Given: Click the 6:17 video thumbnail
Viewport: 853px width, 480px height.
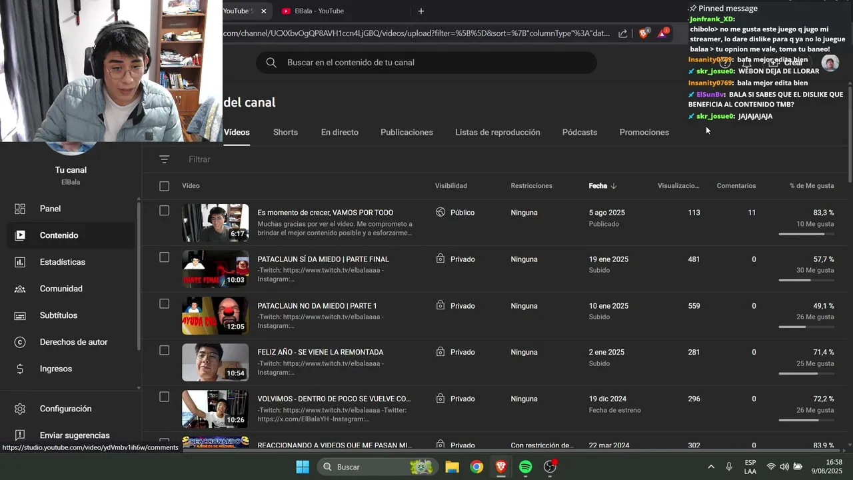Looking at the screenshot, I should pyautogui.click(x=215, y=223).
